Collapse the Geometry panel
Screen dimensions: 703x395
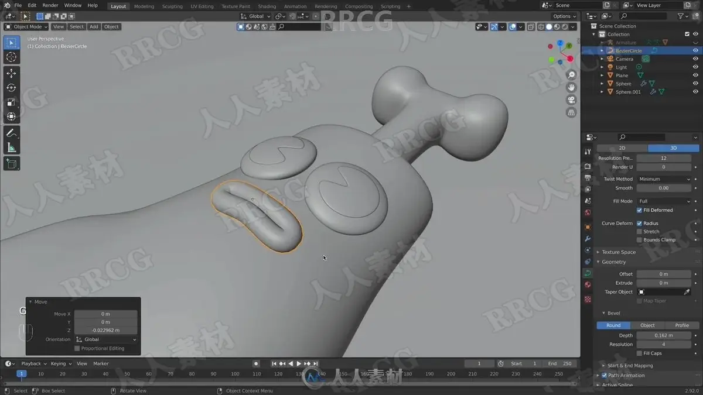coord(614,262)
